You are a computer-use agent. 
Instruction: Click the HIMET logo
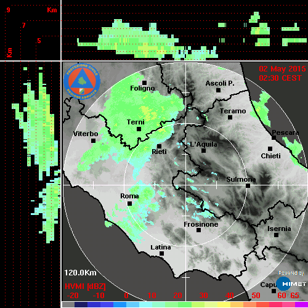pos(291,284)
